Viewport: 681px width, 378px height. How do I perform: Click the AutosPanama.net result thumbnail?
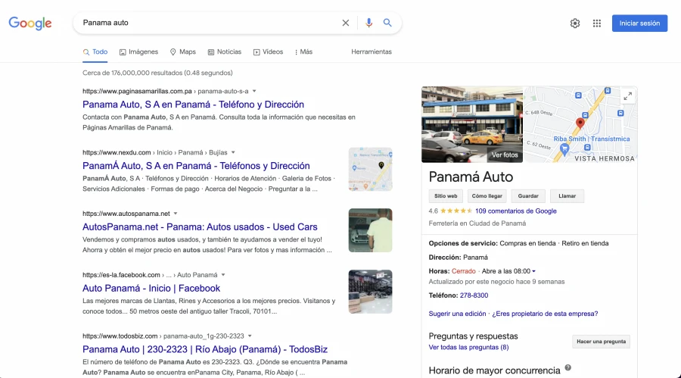(371, 230)
